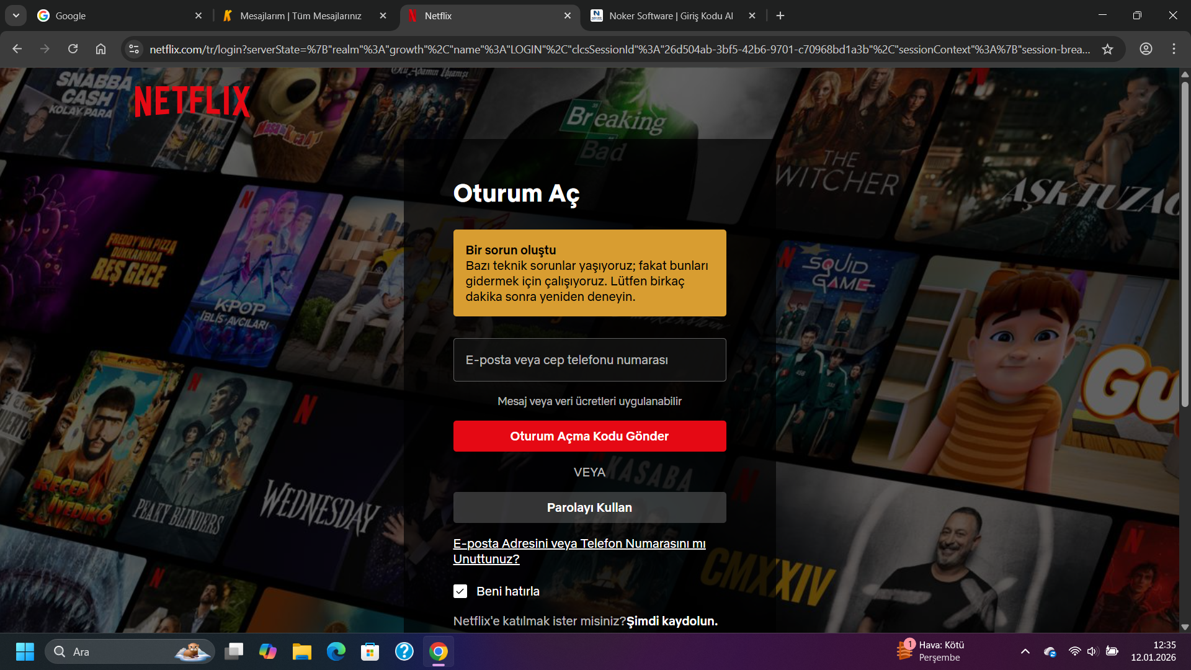Close the Netflix tab
1191x670 pixels.
[x=568, y=16]
